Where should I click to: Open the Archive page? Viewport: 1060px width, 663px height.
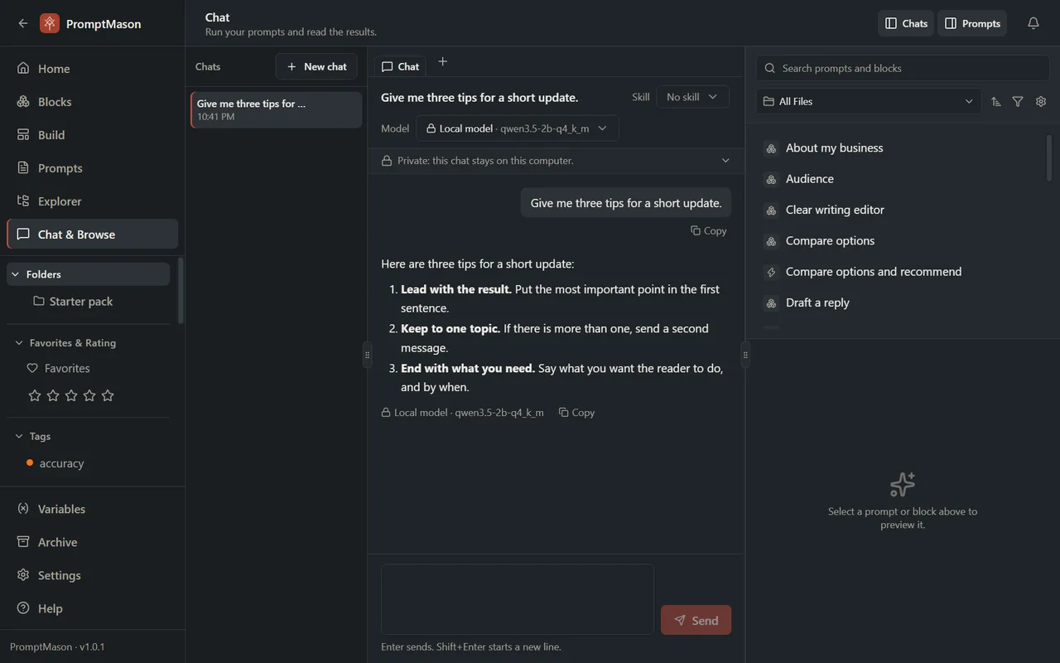(92, 542)
